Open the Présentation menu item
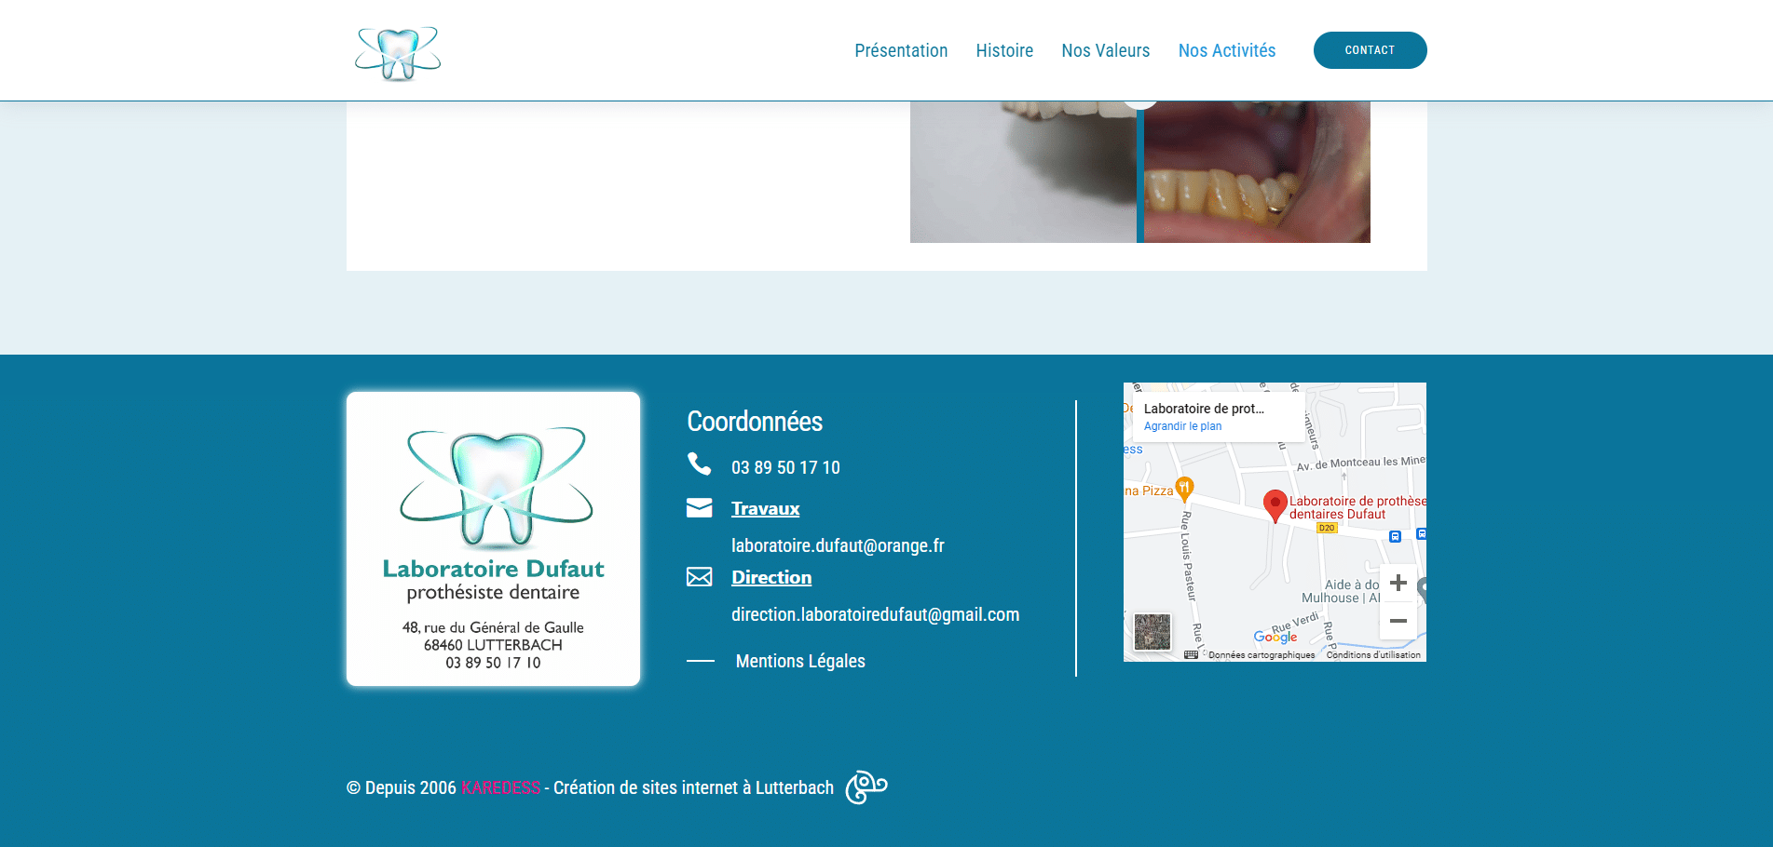 (901, 50)
